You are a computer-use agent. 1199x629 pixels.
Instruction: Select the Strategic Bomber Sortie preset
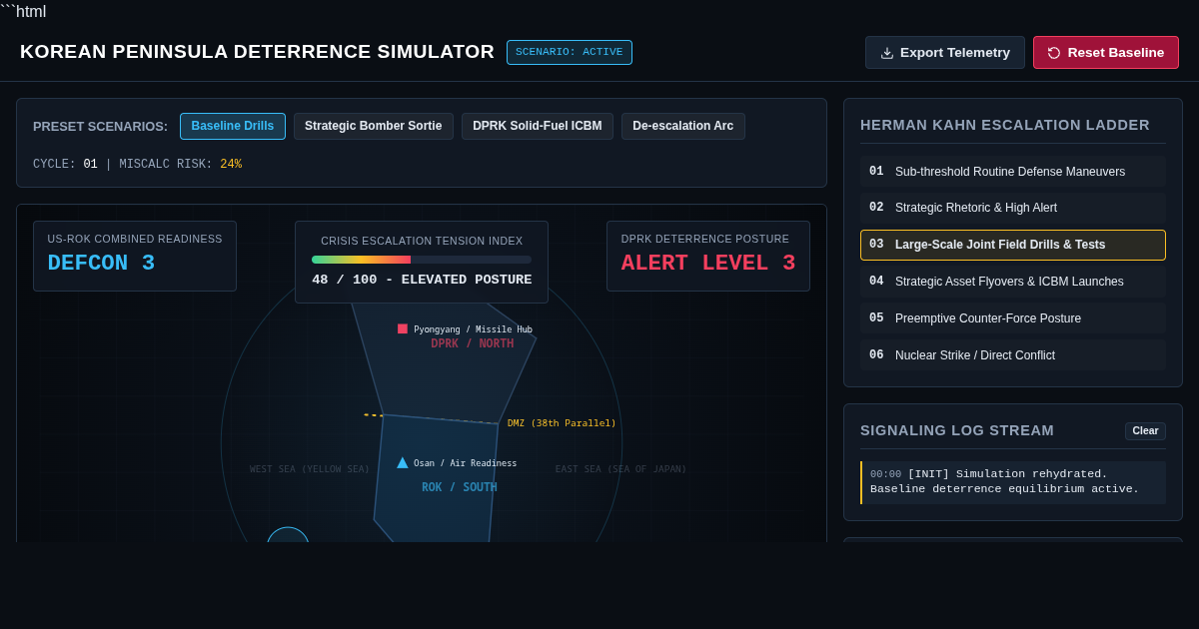pyautogui.click(x=374, y=126)
